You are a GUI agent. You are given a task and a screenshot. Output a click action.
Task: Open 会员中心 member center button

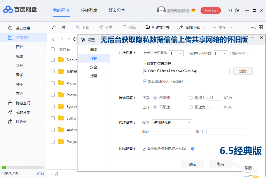pyautogui.click(x=211, y=11)
